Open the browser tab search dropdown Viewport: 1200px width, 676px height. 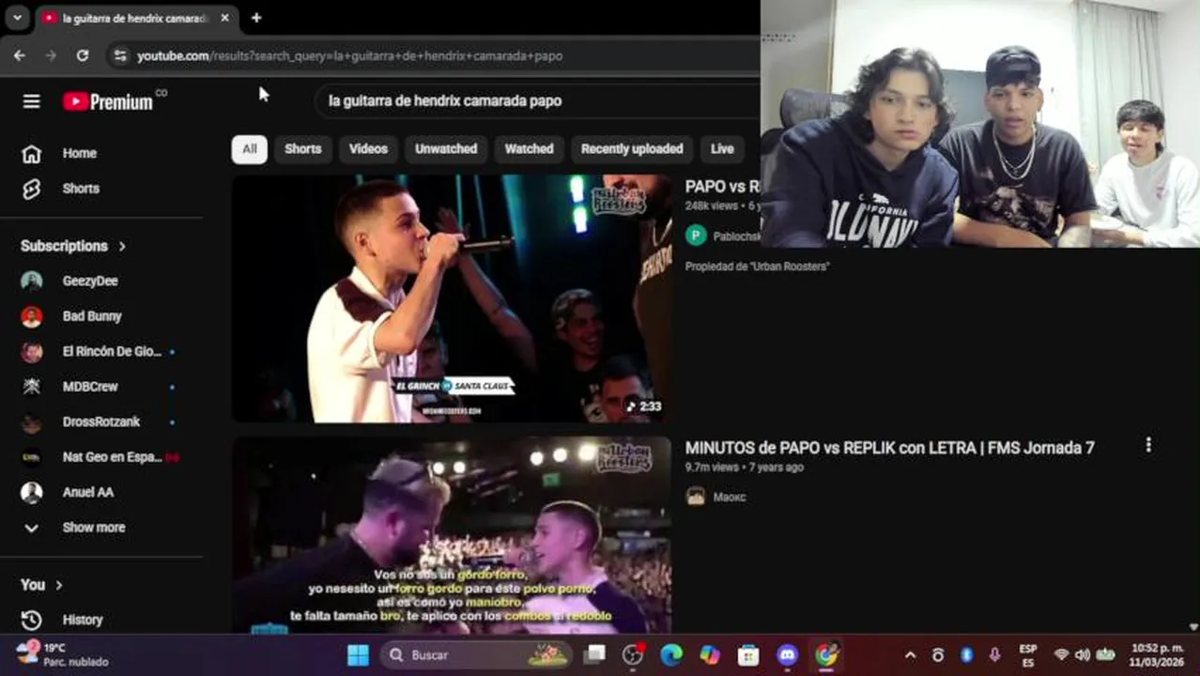(x=17, y=18)
